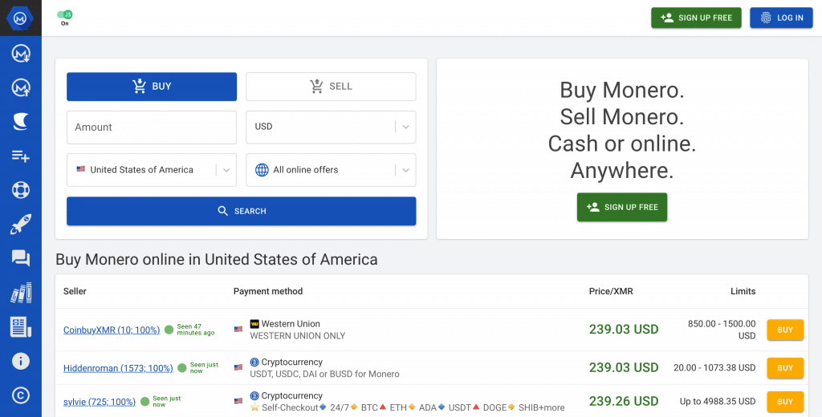Expand the USD currency dropdown
Screen dimensions: 822x417
coord(331,127)
